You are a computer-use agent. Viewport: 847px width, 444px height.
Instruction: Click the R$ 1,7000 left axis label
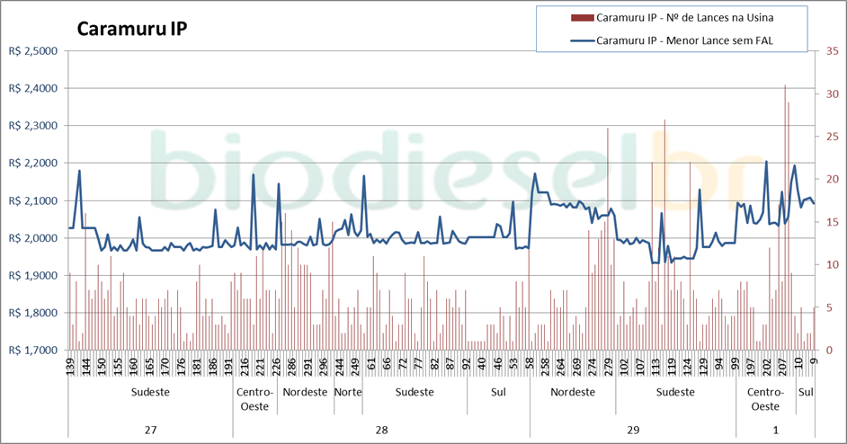[32, 351]
